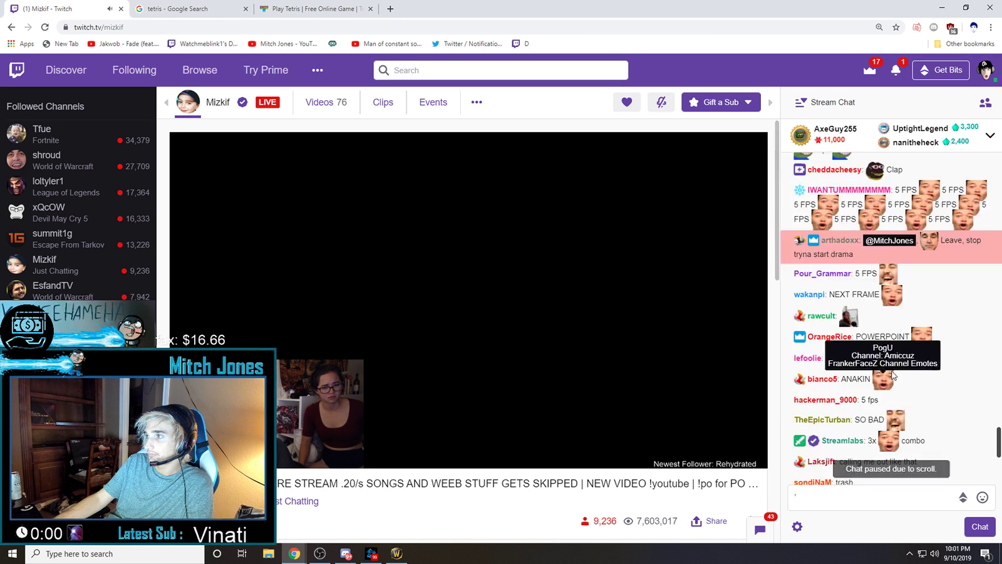
Task: Open the whispers chat bubble icon
Action: [760, 530]
